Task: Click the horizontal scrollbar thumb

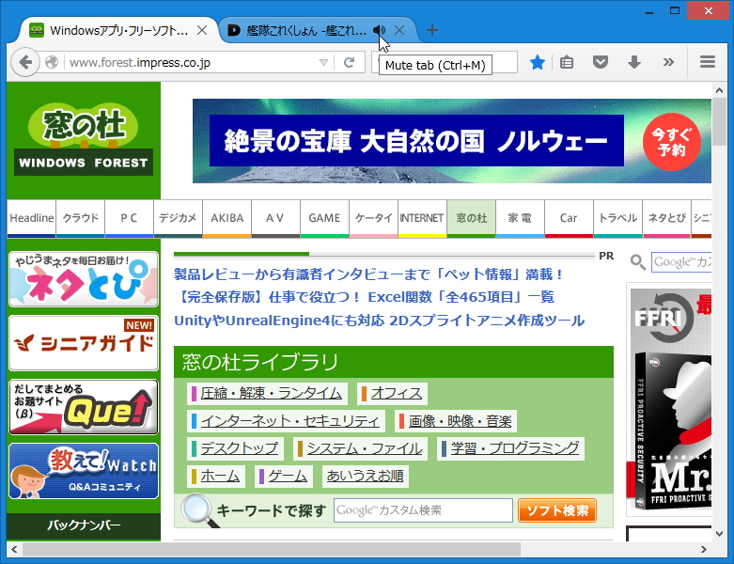Action: click(272, 550)
